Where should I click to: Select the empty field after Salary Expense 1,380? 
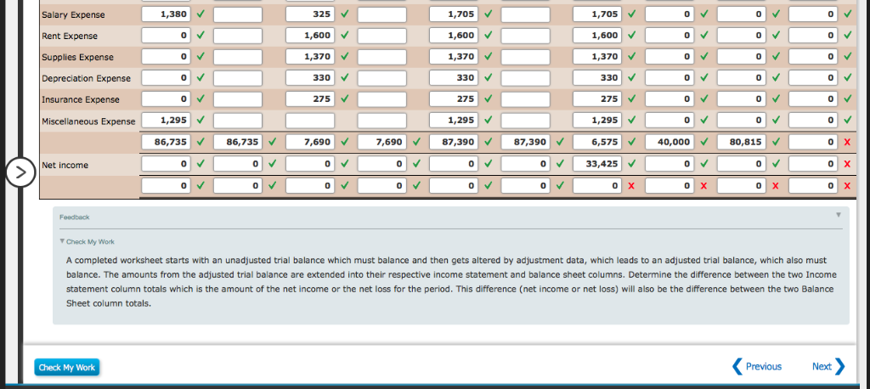[x=238, y=14]
